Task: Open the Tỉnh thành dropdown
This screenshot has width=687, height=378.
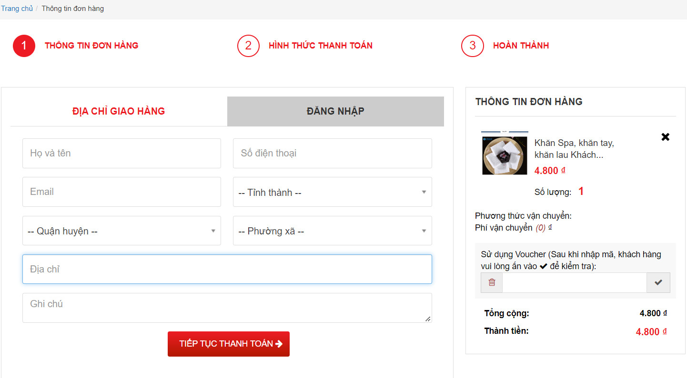Action: click(x=332, y=192)
